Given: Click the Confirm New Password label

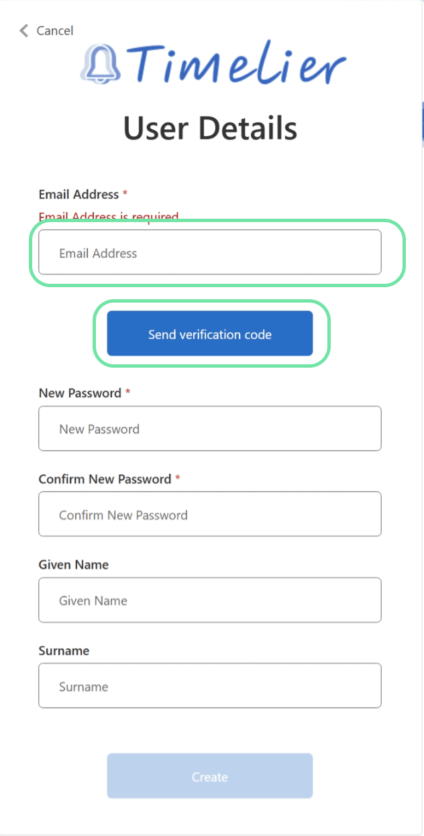Looking at the screenshot, I should pyautogui.click(x=105, y=479).
